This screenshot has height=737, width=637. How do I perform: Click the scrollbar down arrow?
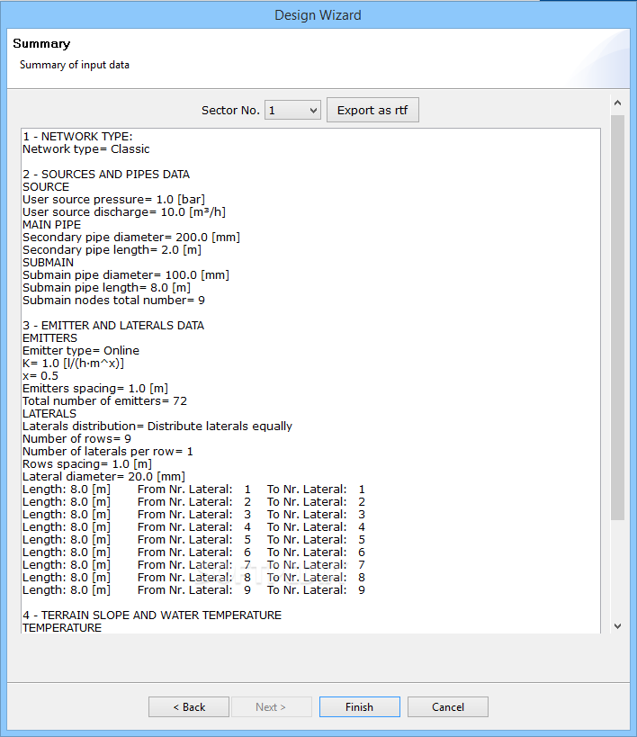(618, 626)
